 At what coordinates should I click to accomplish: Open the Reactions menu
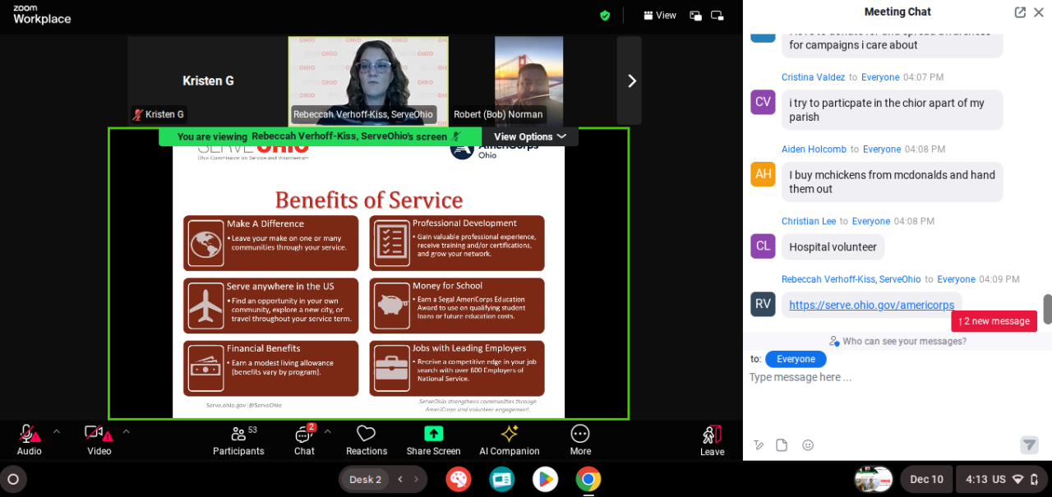(x=367, y=439)
